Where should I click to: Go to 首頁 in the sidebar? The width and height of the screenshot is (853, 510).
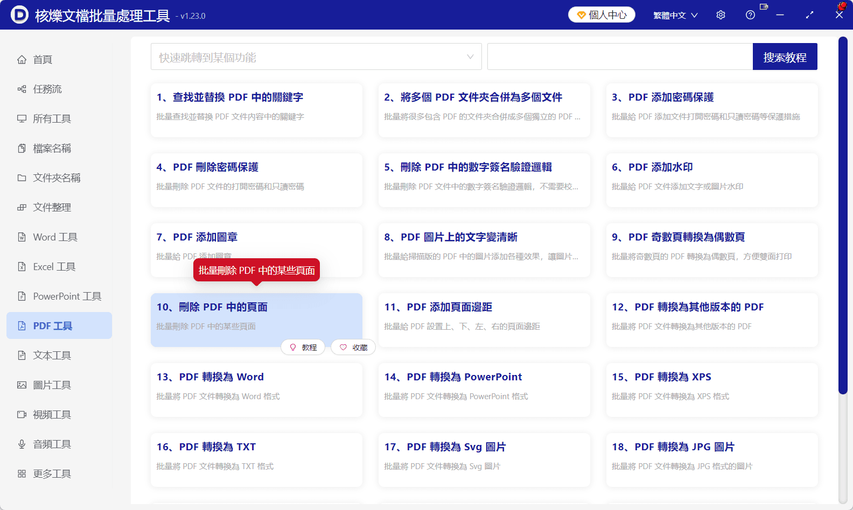pos(59,60)
